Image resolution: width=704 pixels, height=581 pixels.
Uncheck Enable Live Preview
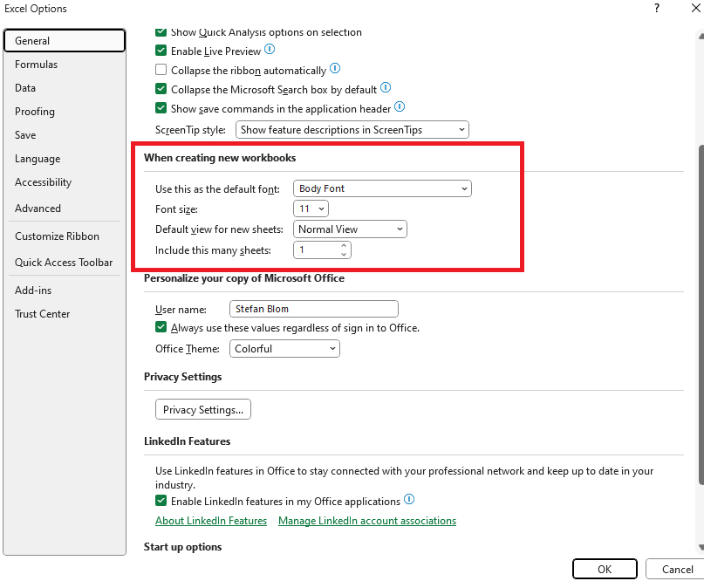[x=161, y=51]
